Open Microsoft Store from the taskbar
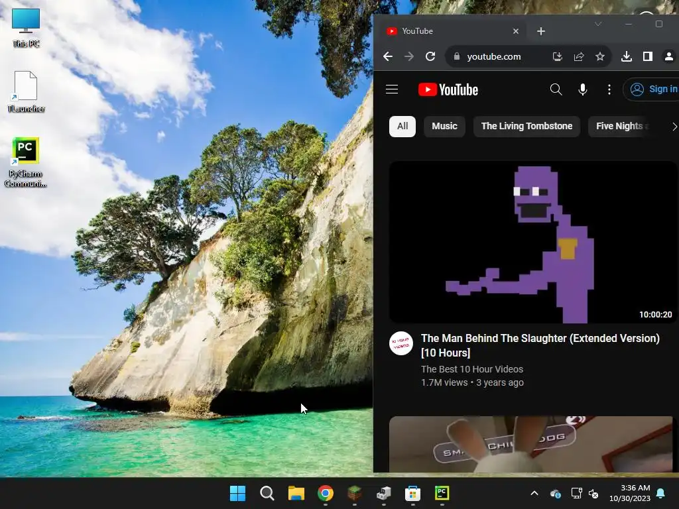The width and height of the screenshot is (679, 509). click(x=412, y=493)
